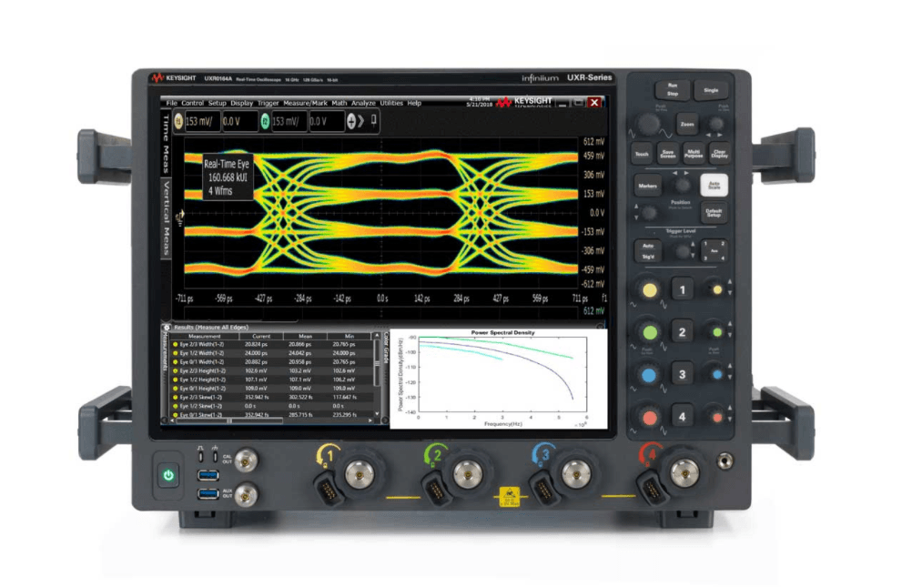Click the add waveform plus icon
This screenshot has height=587, width=912.
point(351,121)
